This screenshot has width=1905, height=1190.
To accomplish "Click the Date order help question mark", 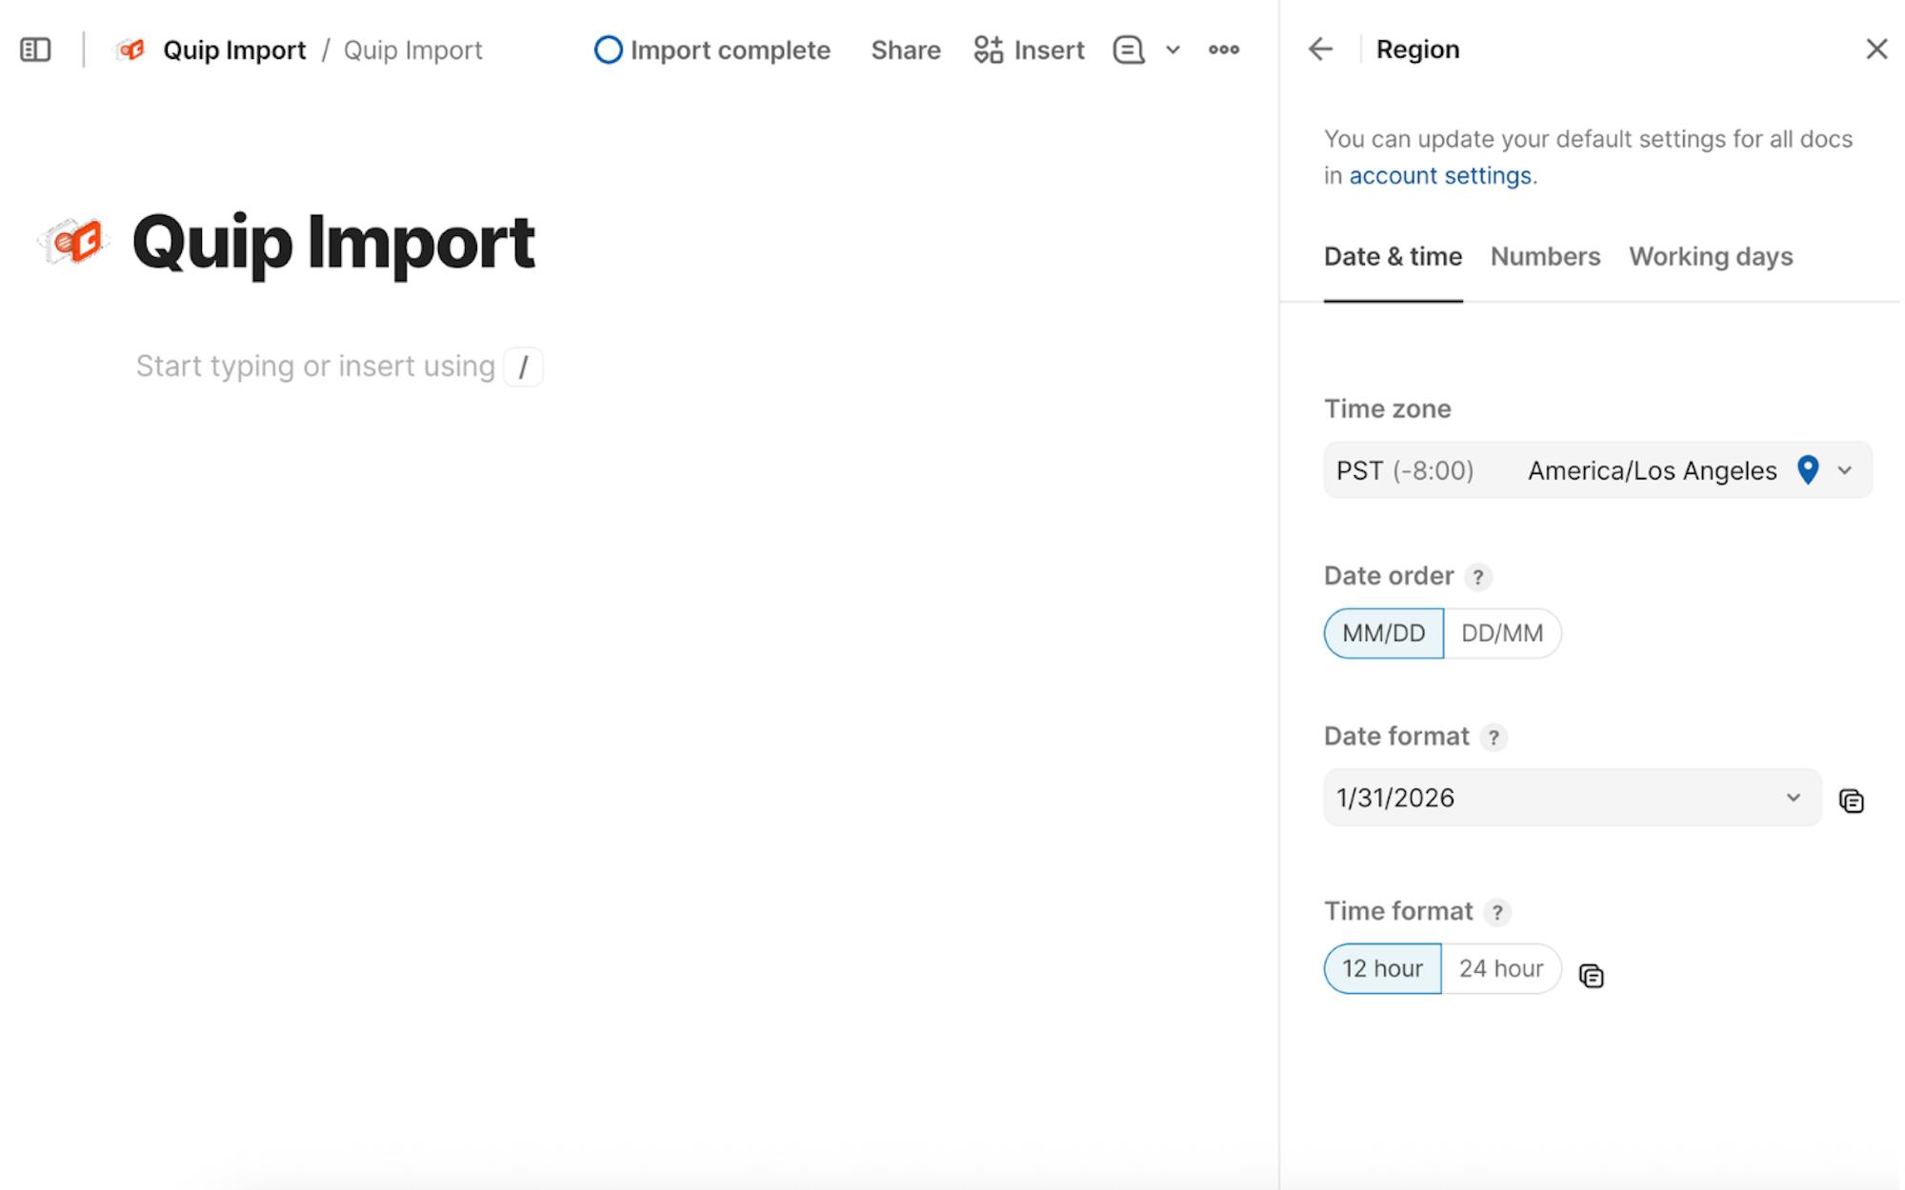I will tap(1477, 577).
